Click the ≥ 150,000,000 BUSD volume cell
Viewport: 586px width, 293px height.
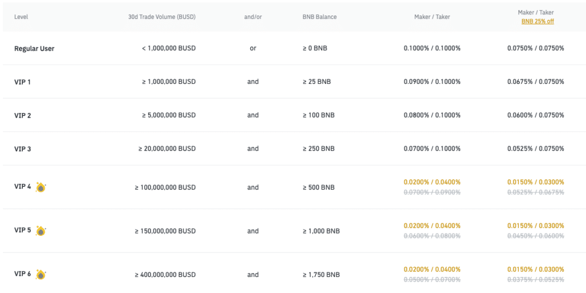click(165, 231)
